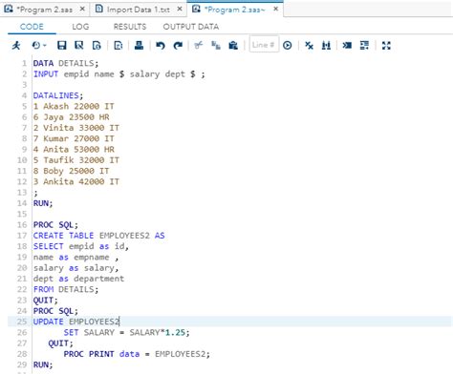Click line number 15 in the gutter
Viewport: 453px width, 374px height.
click(22, 214)
